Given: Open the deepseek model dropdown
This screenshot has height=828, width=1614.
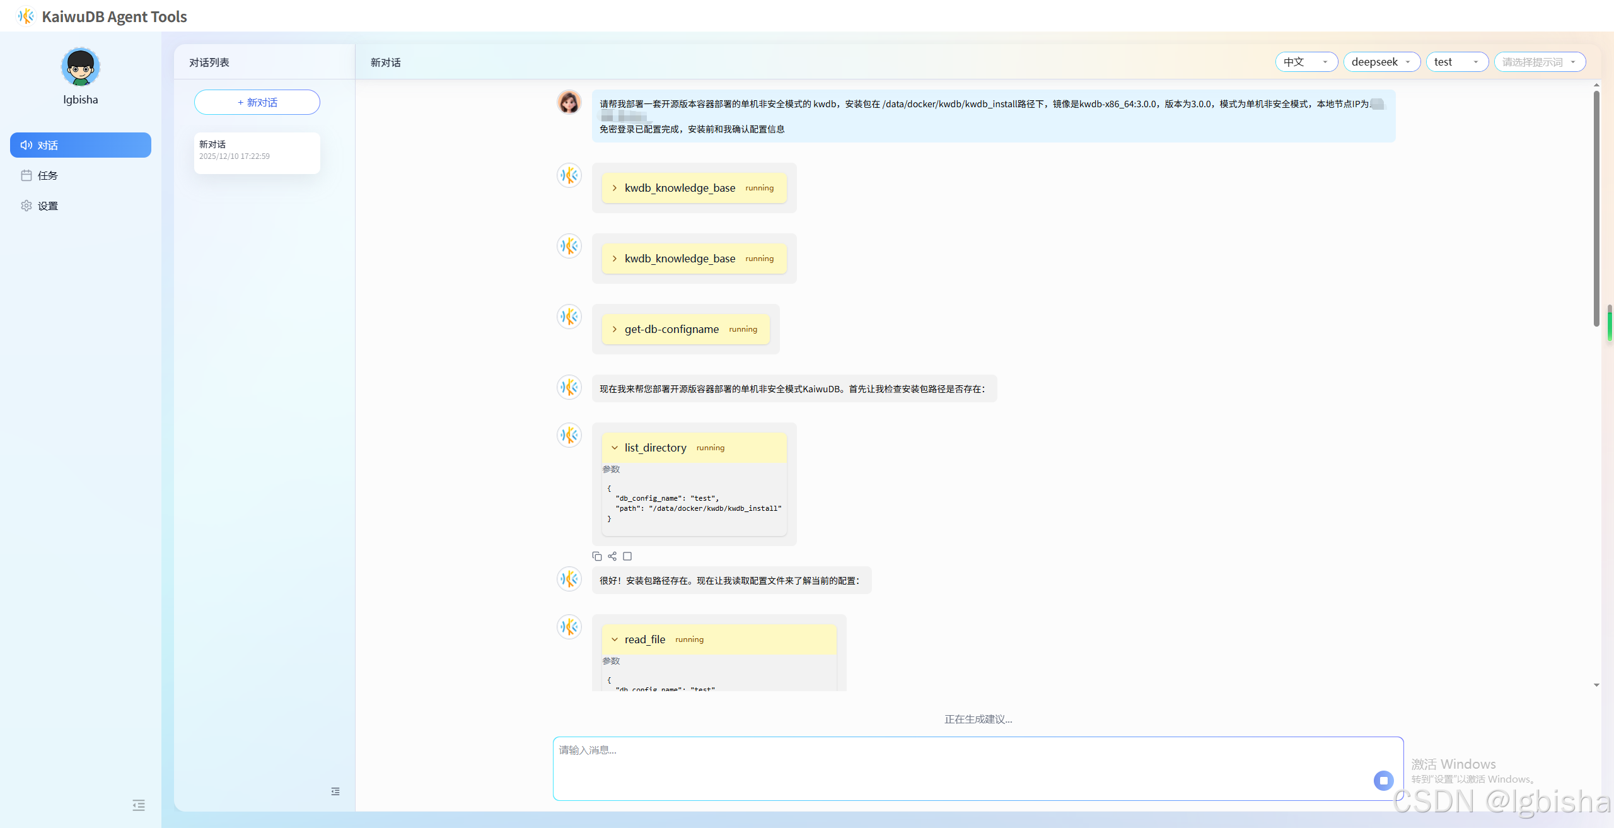Looking at the screenshot, I should click(x=1381, y=62).
